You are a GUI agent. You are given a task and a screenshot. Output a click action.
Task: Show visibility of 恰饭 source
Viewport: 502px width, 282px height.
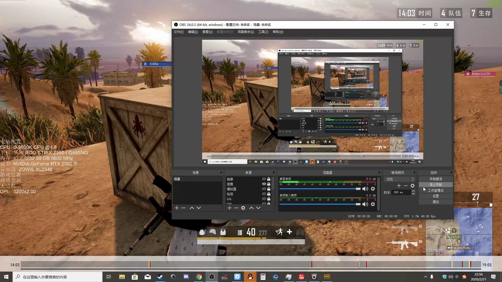coord(264,194)
